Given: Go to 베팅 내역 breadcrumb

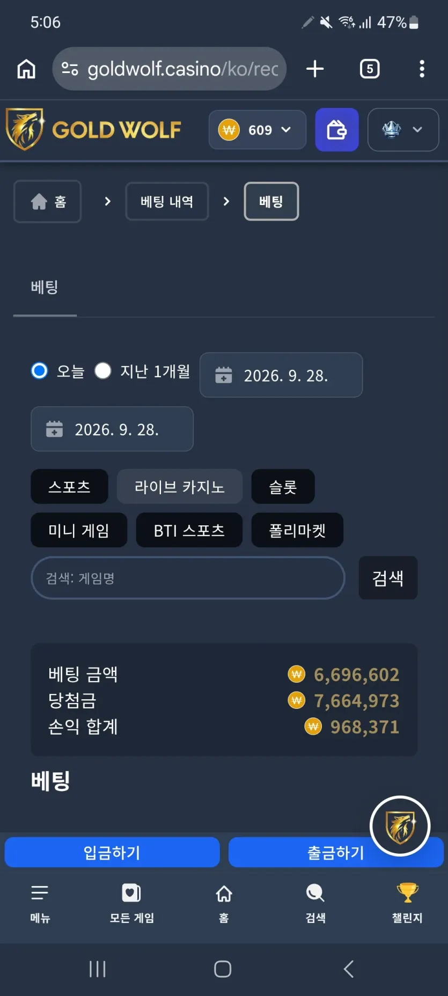Looking at the screenshot, I should tap(167, 201).
